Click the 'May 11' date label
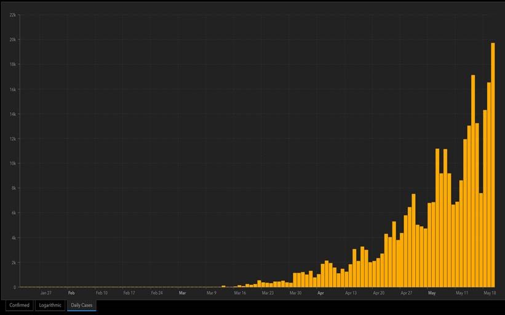The image size is (505, 315). [x=461, y=293]
